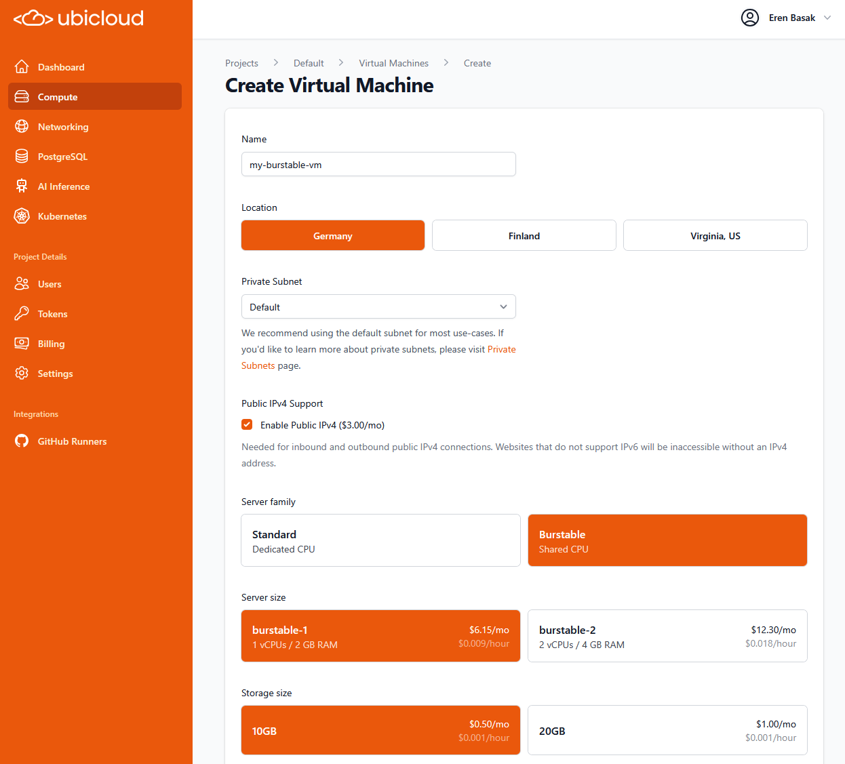Click the "Server family" label
Viewport: 845px width, 764px height.
269,502
